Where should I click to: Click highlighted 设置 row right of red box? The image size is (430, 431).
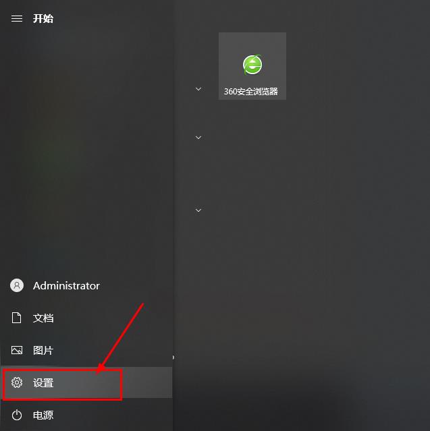pos(147,382)
